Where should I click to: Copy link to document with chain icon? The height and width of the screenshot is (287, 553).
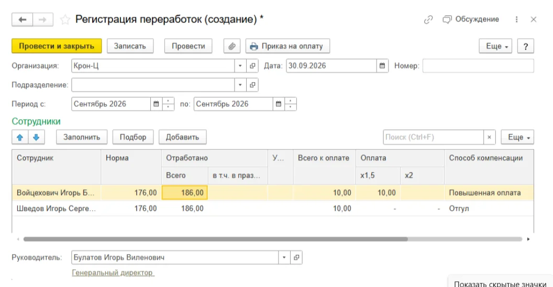click(x=428, y=20)
